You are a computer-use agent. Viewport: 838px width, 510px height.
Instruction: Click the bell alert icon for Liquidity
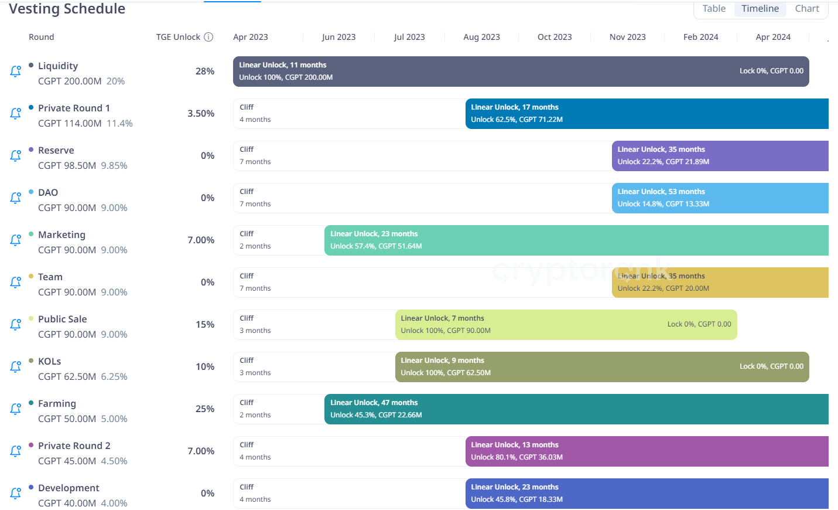tap(16, 72)
